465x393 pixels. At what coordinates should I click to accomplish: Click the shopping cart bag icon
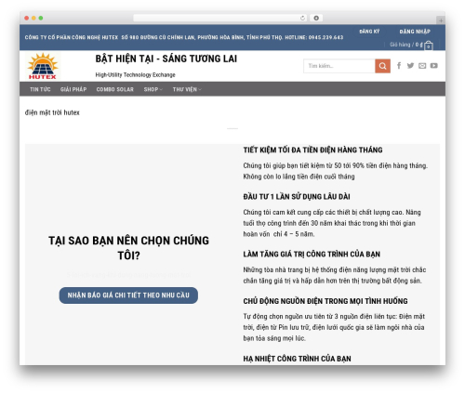point(429,46)
